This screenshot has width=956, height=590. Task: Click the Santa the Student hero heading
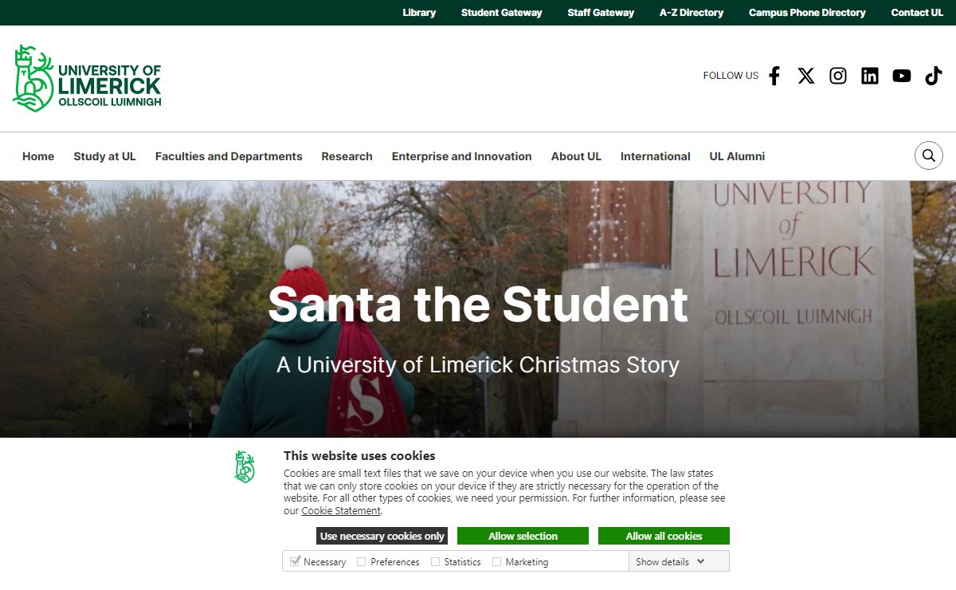coord(478,305)
